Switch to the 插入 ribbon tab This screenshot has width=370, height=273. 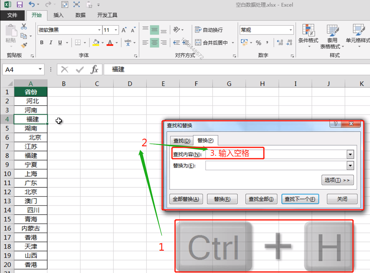point(59,15)
